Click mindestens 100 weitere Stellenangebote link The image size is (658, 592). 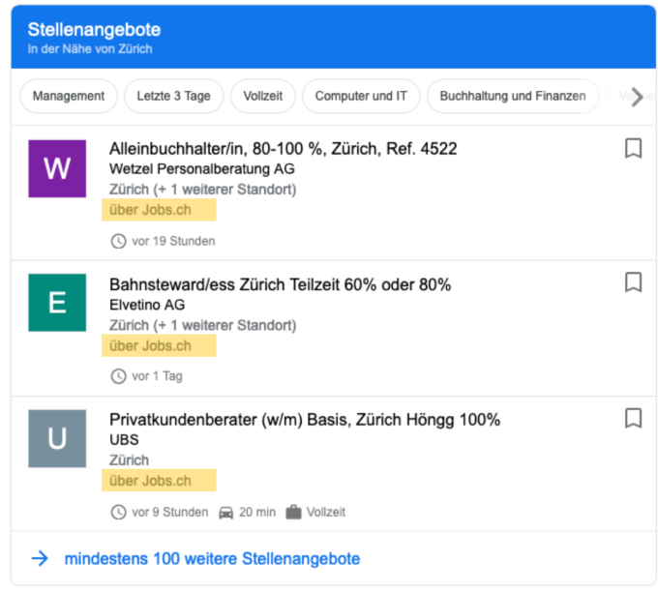point(212,559)
